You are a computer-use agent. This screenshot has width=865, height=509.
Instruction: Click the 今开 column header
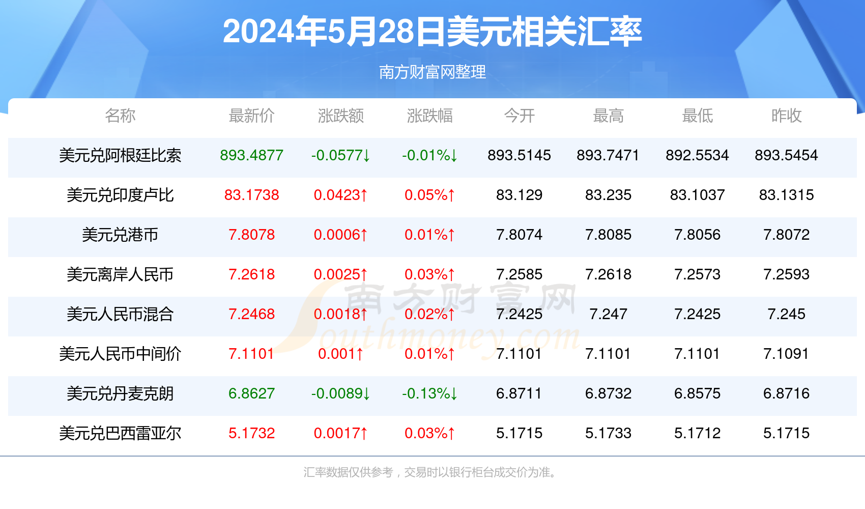pyautogui.click(x=519, y=116)
